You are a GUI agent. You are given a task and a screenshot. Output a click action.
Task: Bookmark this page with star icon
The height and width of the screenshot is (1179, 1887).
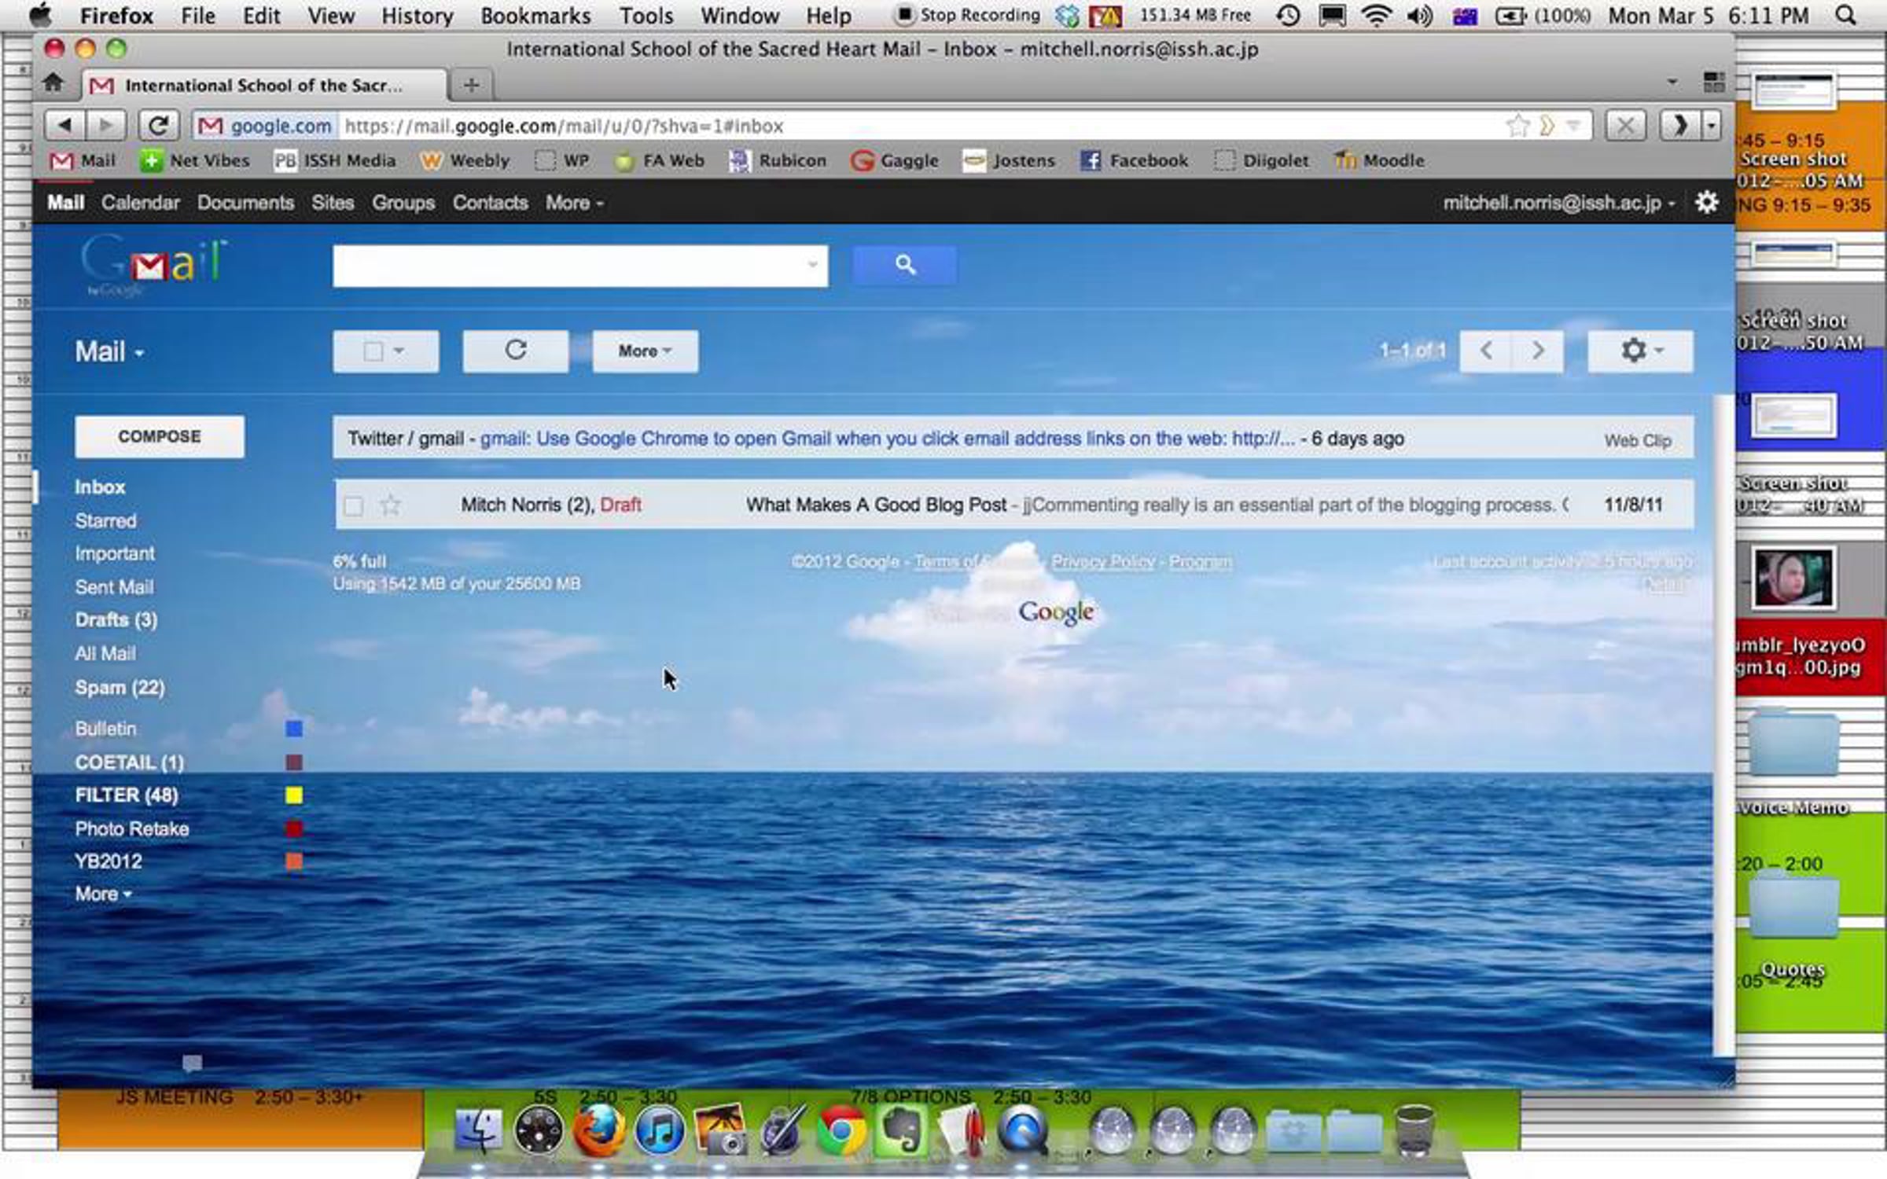1517,126
